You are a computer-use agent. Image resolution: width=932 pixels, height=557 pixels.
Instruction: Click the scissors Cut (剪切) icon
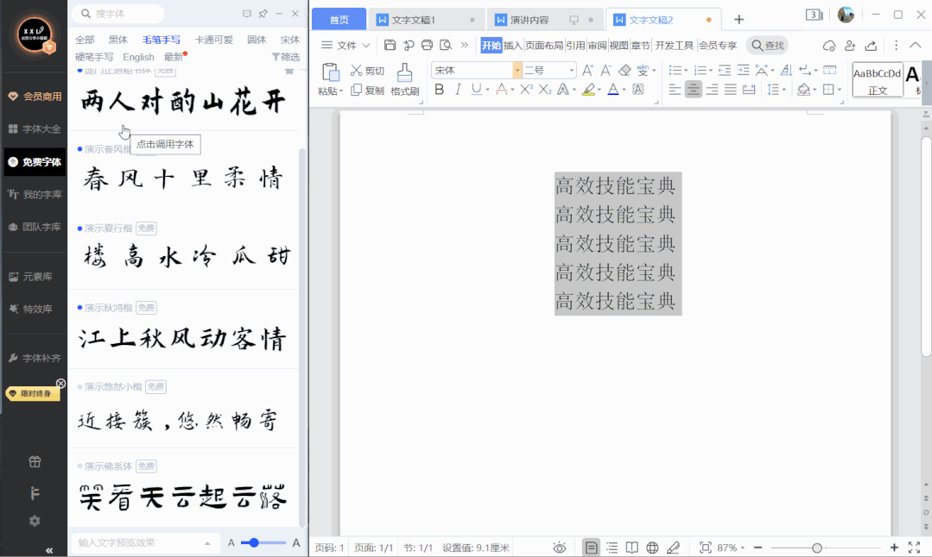pyautogui.click(x=357, y=71)
